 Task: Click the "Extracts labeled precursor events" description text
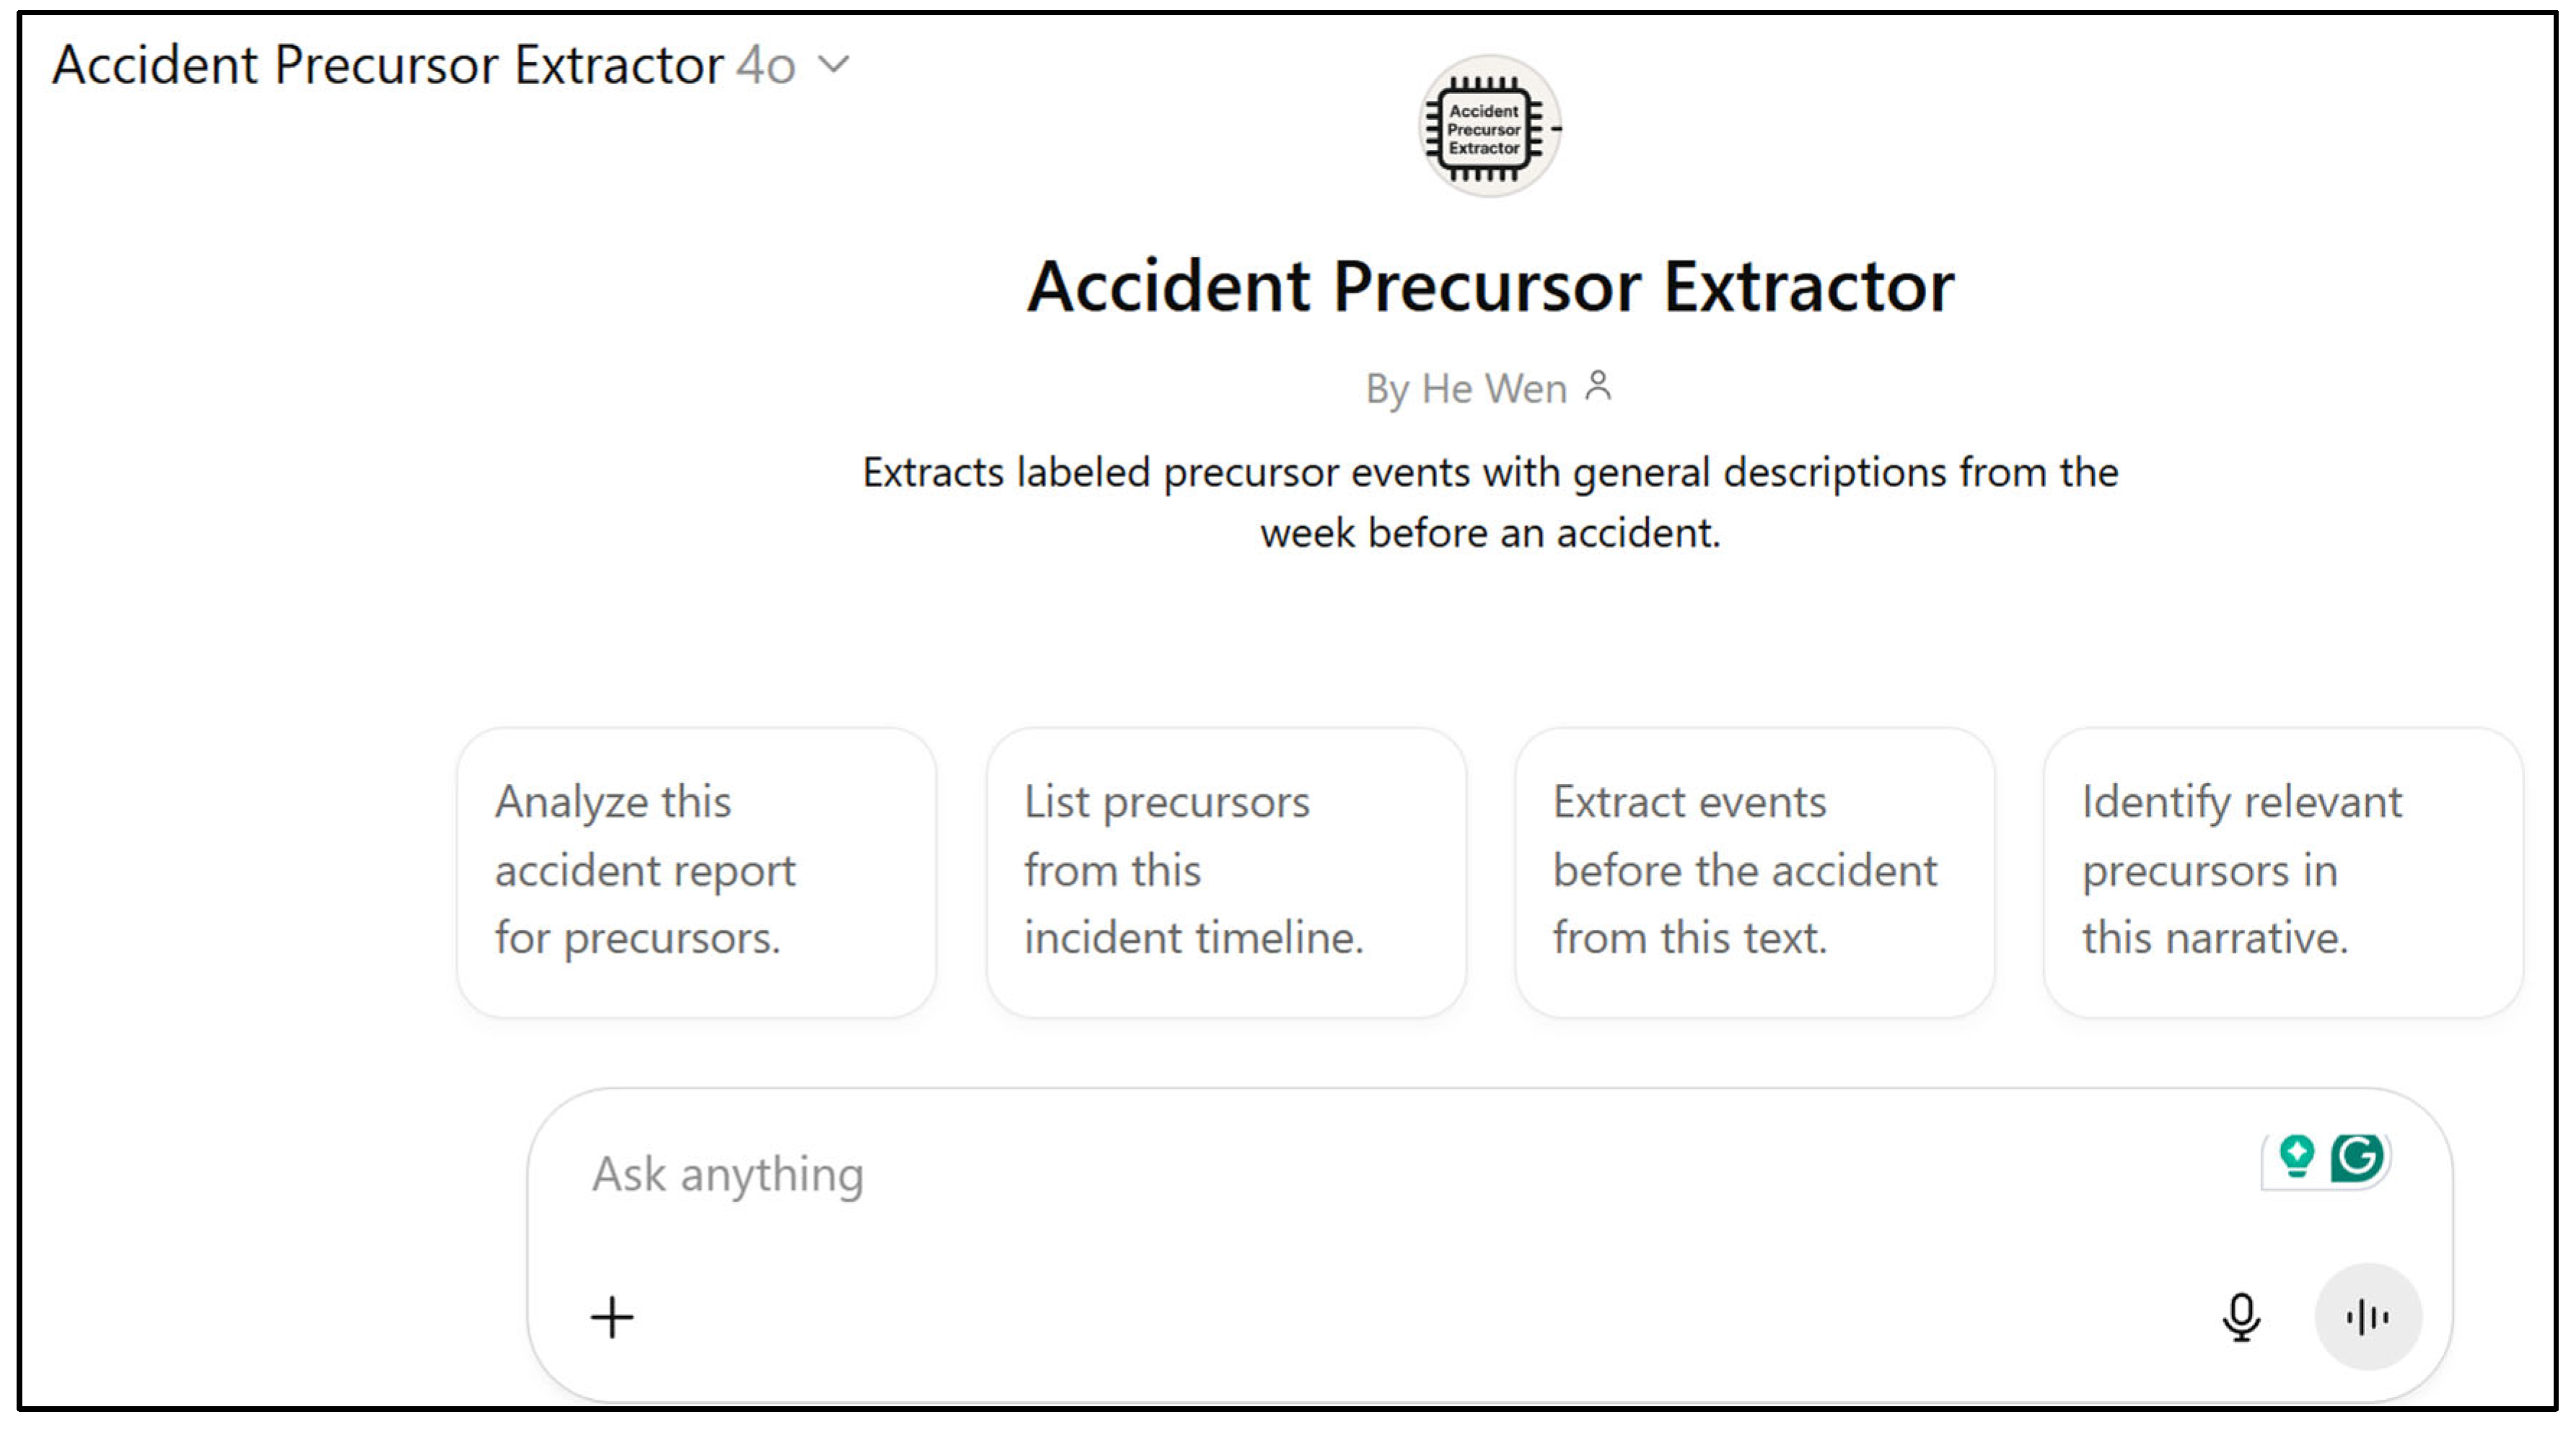[x=1490, y=473]
